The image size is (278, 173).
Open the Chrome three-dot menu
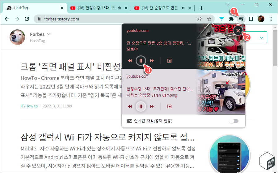pos(271,19)
